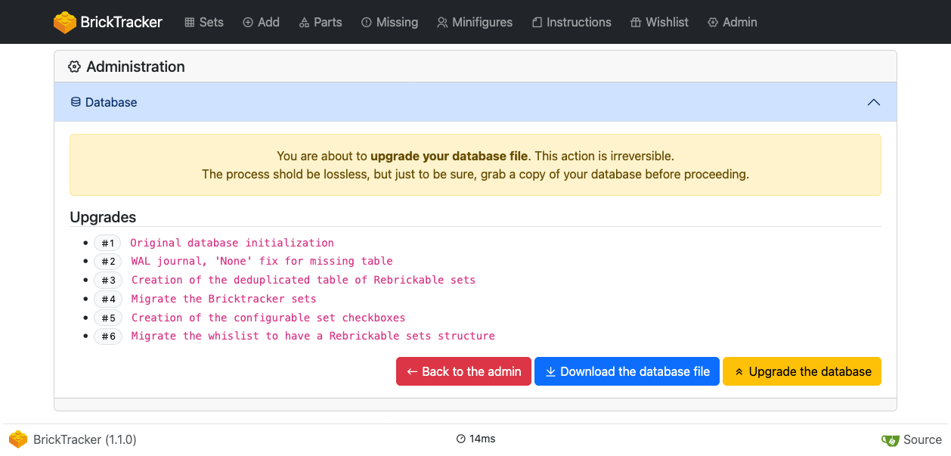This screenshot has width=951, height=456.
Task: Go to the Add set page
Action: coord(261,22)
